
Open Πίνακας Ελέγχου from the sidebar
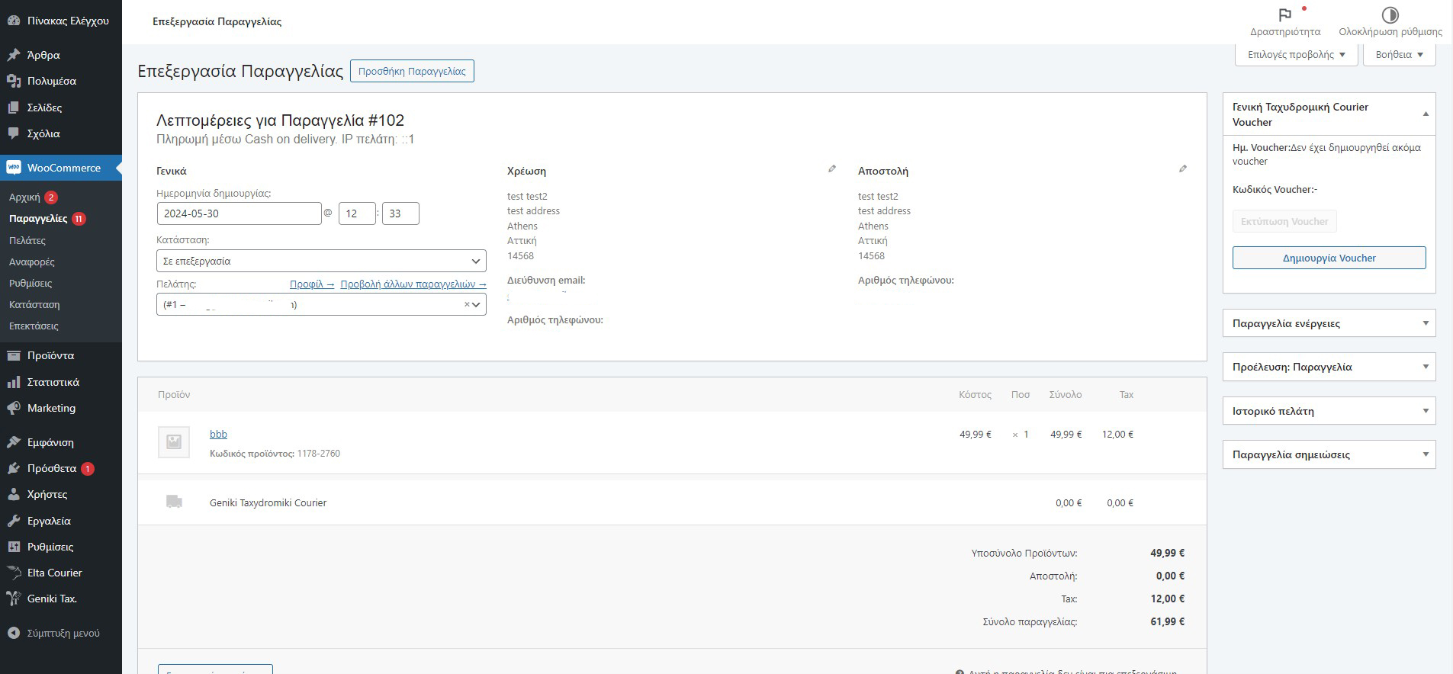point(67,21)
